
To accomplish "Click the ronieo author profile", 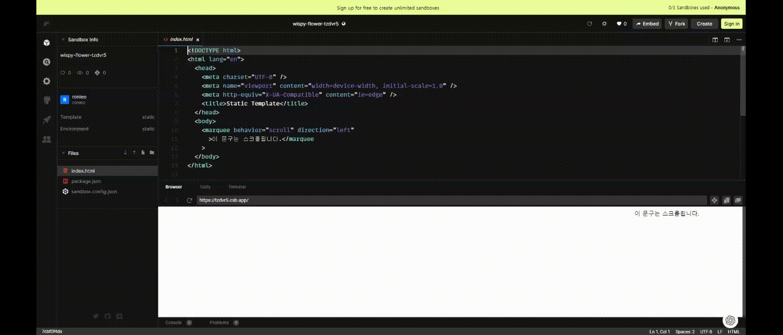I will pos(73,99).
